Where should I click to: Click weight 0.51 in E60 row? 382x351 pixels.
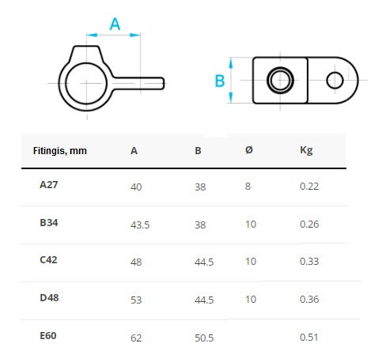[x=309, y=338]
